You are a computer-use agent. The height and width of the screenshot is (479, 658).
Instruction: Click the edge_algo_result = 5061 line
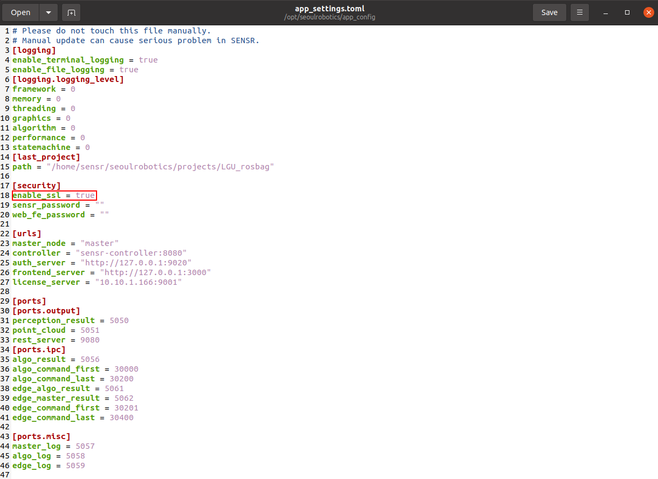point(68,388)
